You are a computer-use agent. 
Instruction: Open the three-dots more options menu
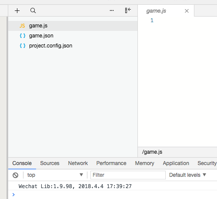point(112,10)
